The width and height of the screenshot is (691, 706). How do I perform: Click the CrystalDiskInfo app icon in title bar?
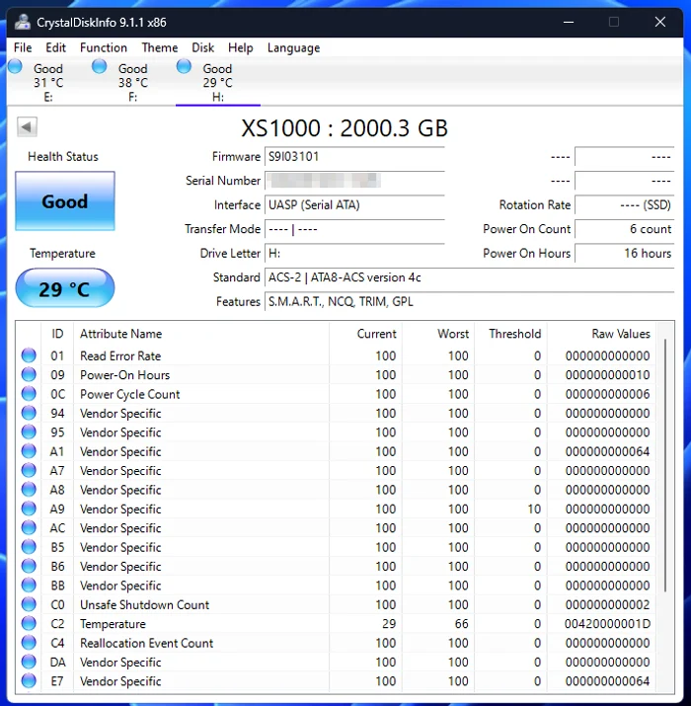[x=22, y=22]
